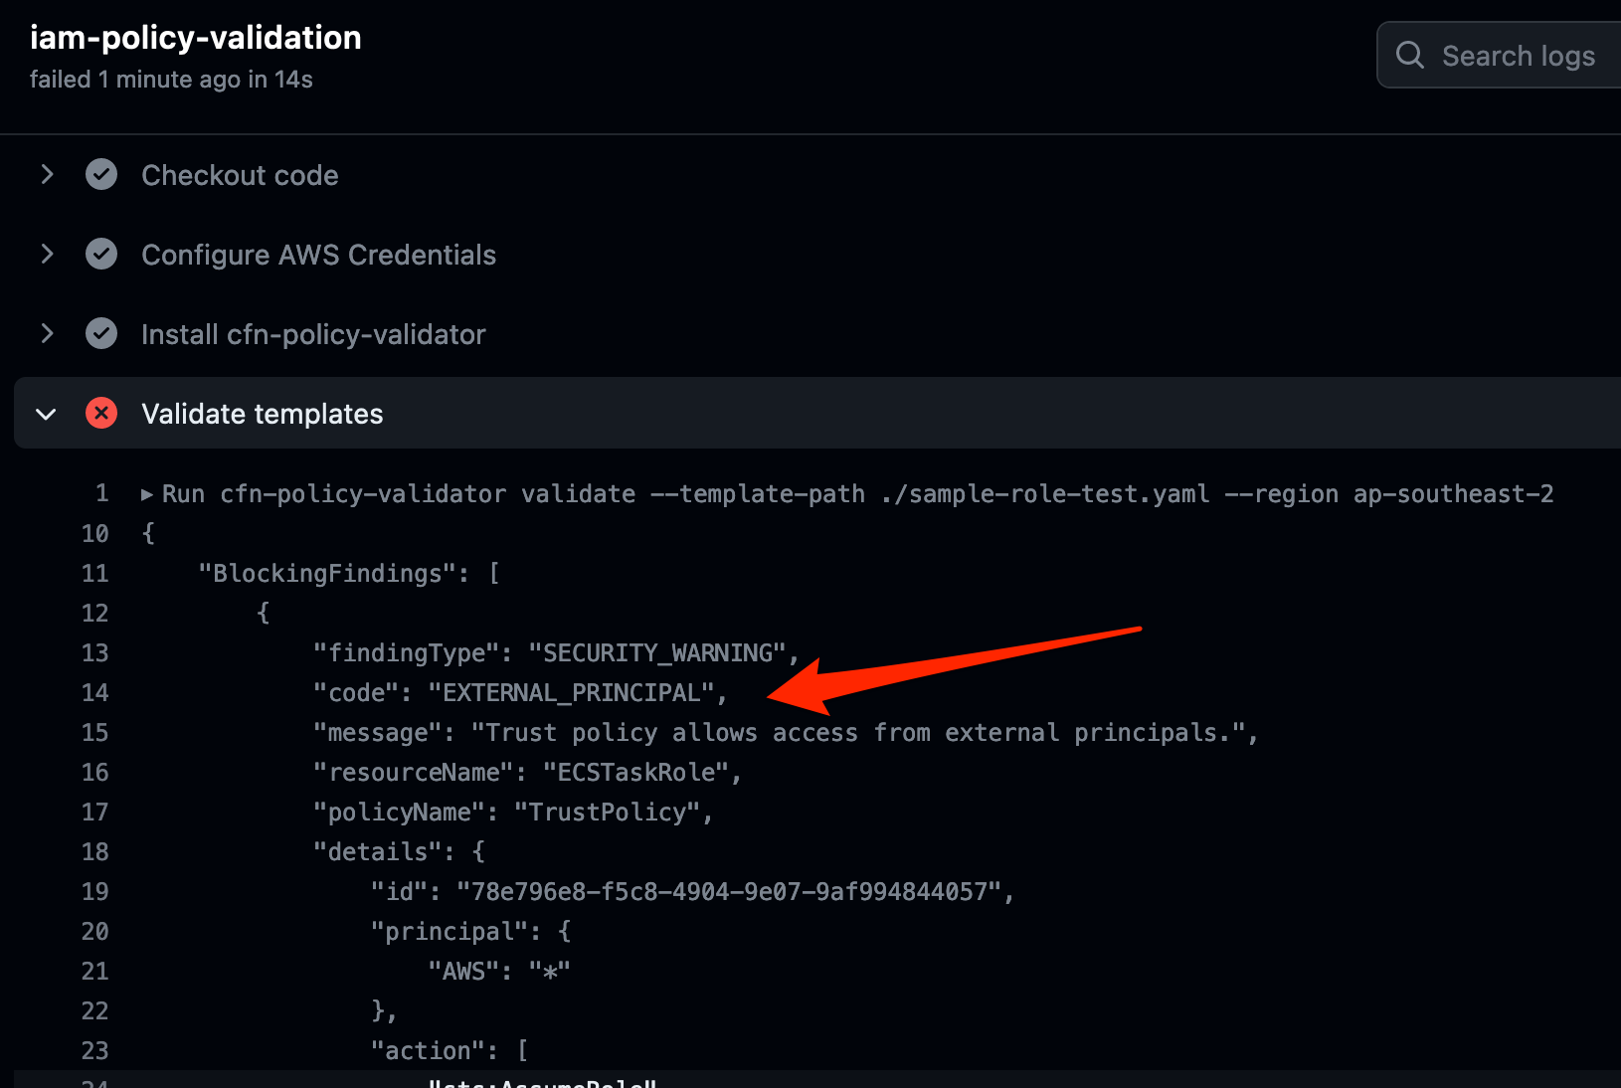
Task: Click the iam-policy-validation job title
Action: pos(195,37)
